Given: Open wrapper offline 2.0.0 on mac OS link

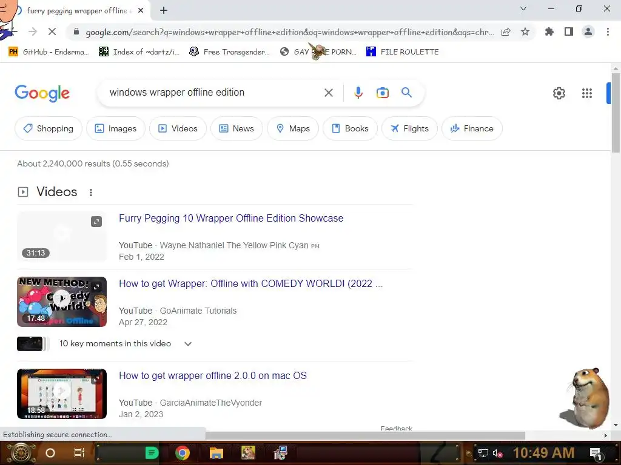Looking at the screenshot, I should [213, 375].
